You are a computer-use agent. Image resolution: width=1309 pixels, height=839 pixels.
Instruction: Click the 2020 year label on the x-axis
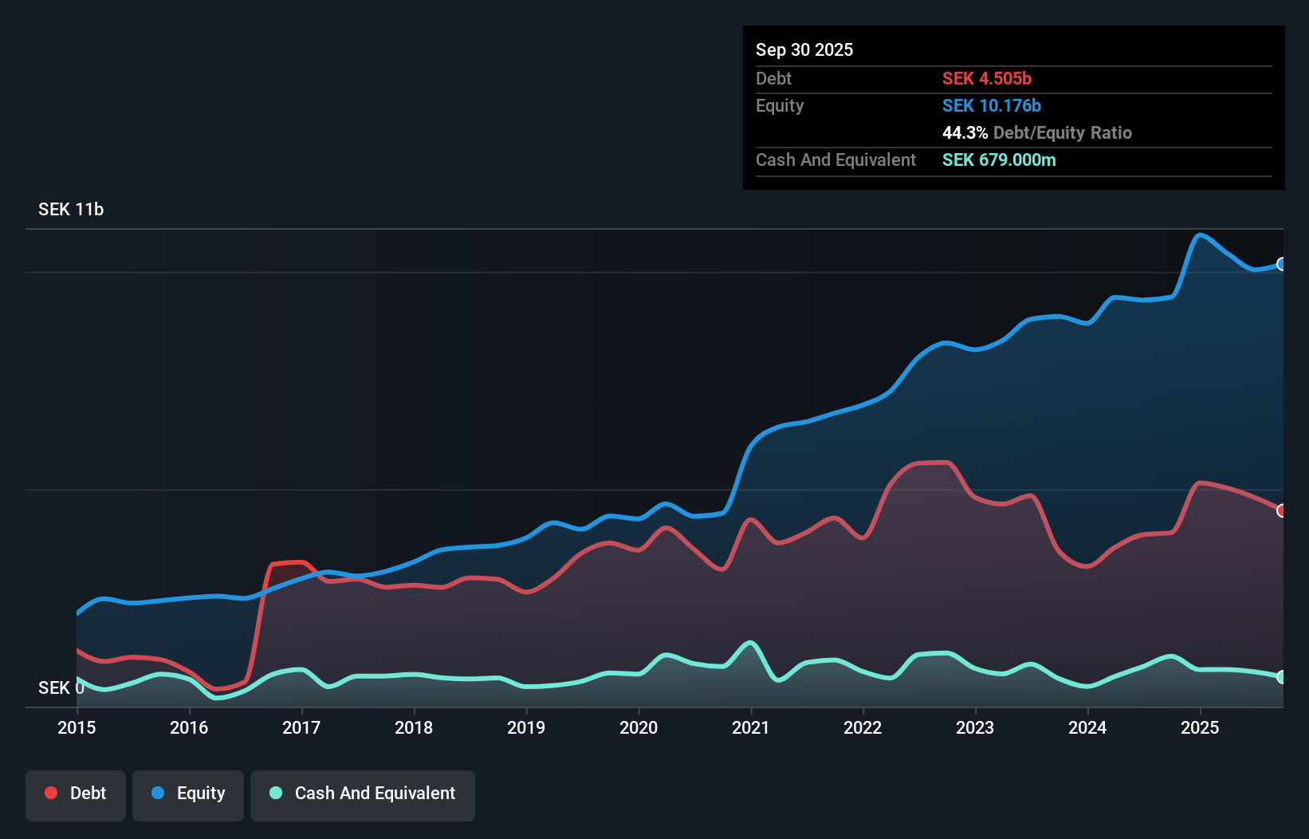(x=639, y=728)
